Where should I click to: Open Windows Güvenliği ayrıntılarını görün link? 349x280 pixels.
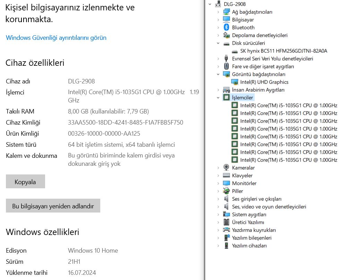(x=56, y=38)
